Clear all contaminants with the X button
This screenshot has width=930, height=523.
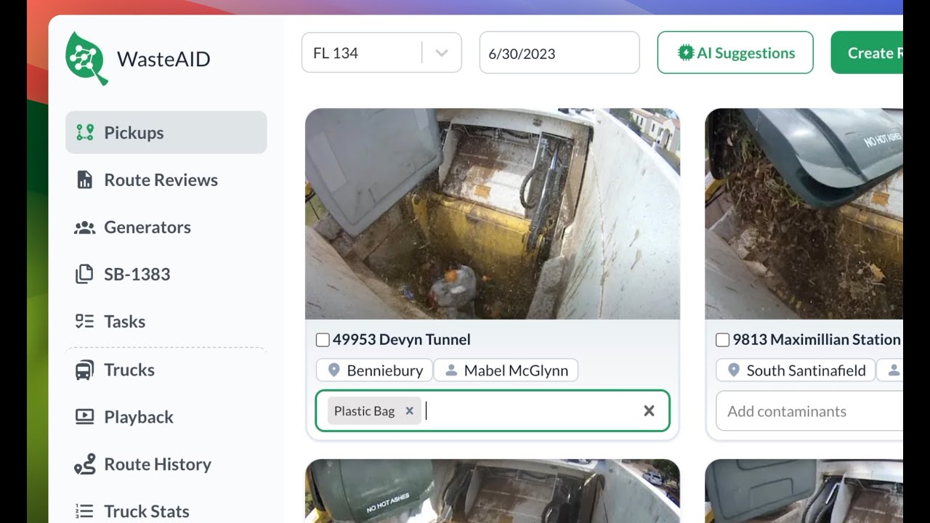tap(649, 411)
